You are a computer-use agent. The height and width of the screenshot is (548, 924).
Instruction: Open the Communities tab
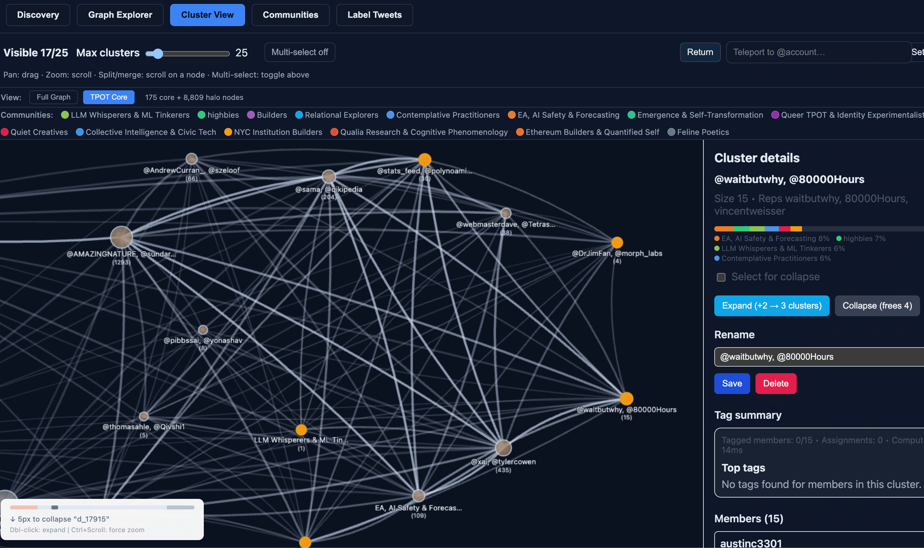coord(290,15)
